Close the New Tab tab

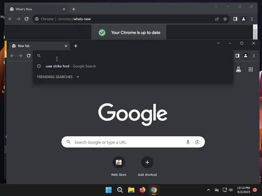click(x=66, y=46)
